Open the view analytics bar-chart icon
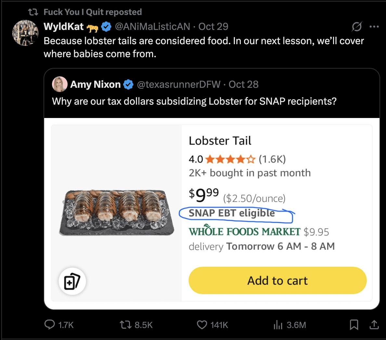386x340 pixels. click(278, 325)
